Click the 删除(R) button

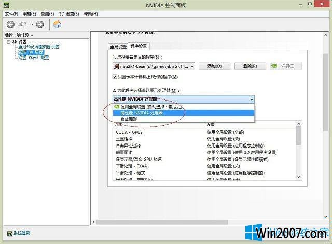tap(250, 66)
